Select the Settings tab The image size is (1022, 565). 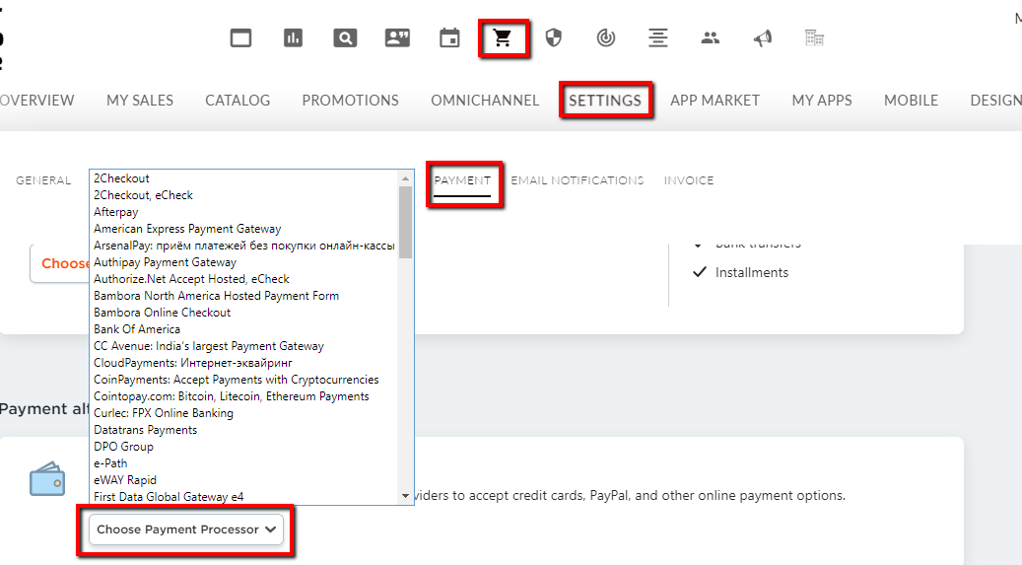(605, 101)
